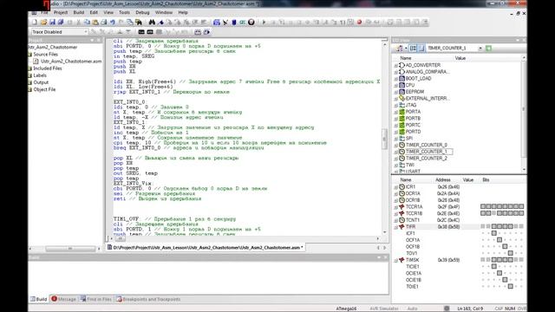
Task: Click the code editor horizontal scrollbar
Action: point(245,239)
